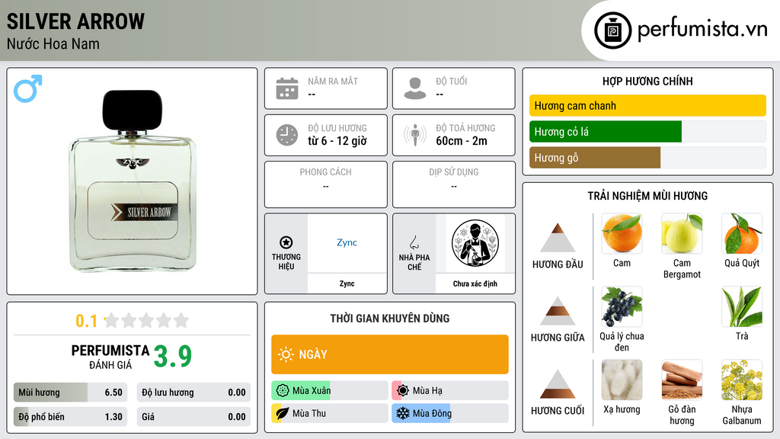Click the sillage icon beside Độ toả hương
Screen dimensions: 780x439
(415, 135)
